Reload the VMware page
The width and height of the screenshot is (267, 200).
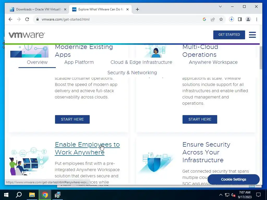[27, 19]
